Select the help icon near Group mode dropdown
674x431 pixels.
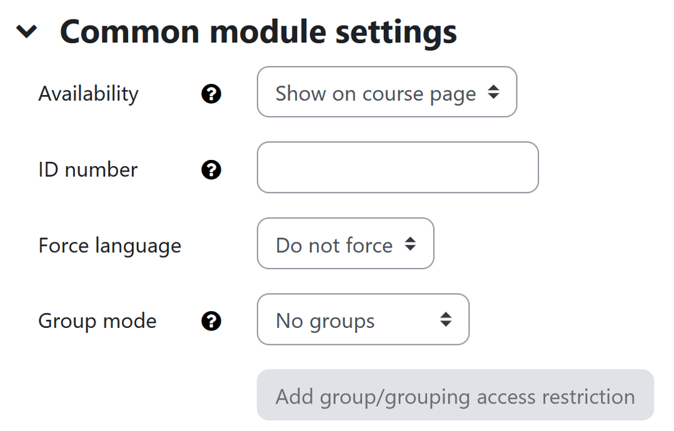coord(211,320)
